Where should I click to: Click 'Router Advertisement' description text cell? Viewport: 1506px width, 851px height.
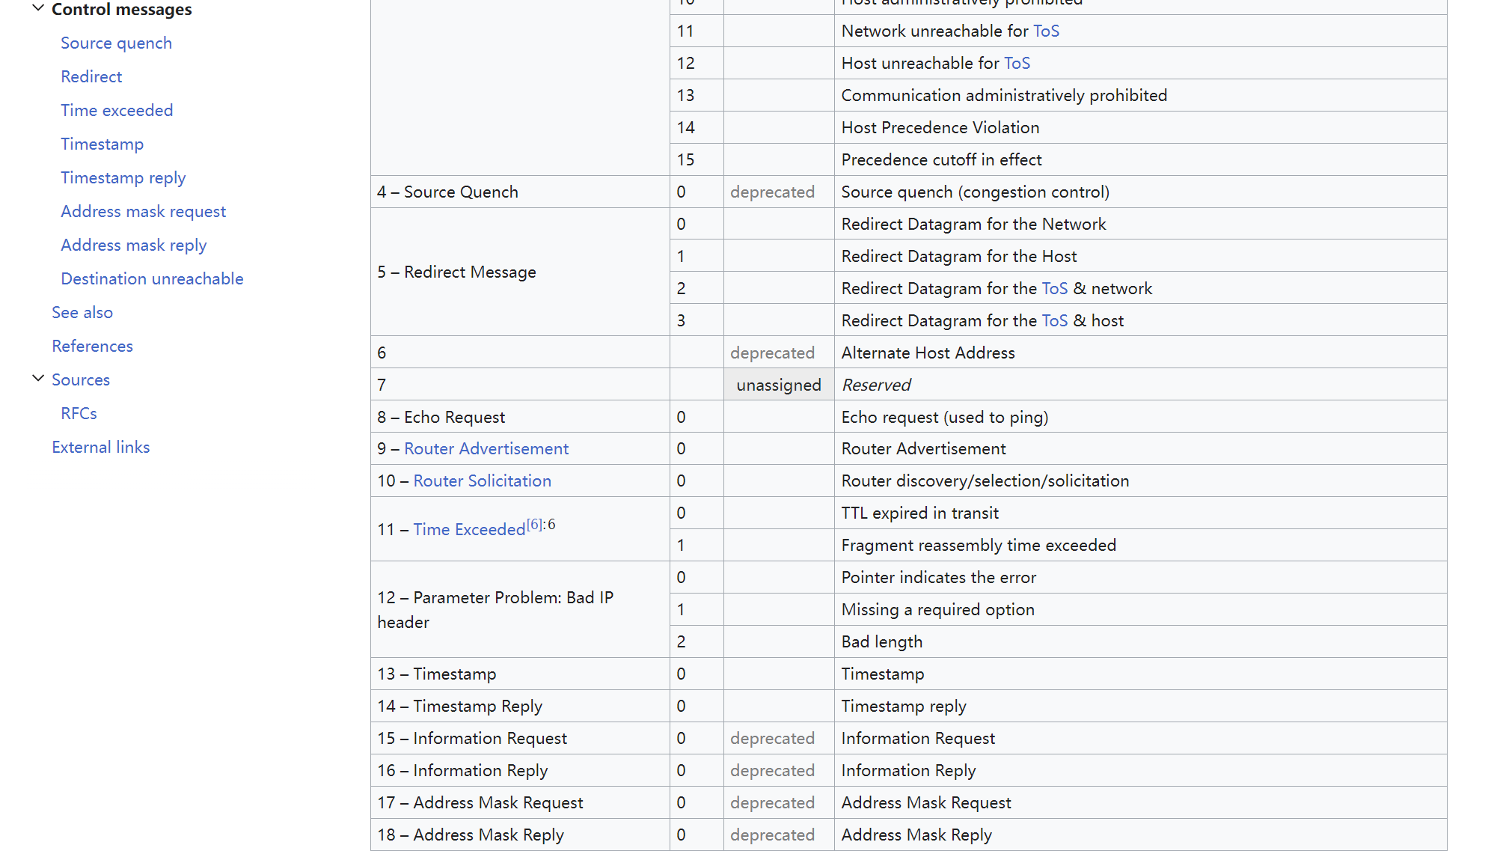[1140, 448]
